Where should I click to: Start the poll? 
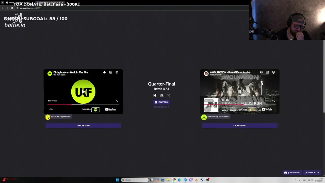click(161, 102)
